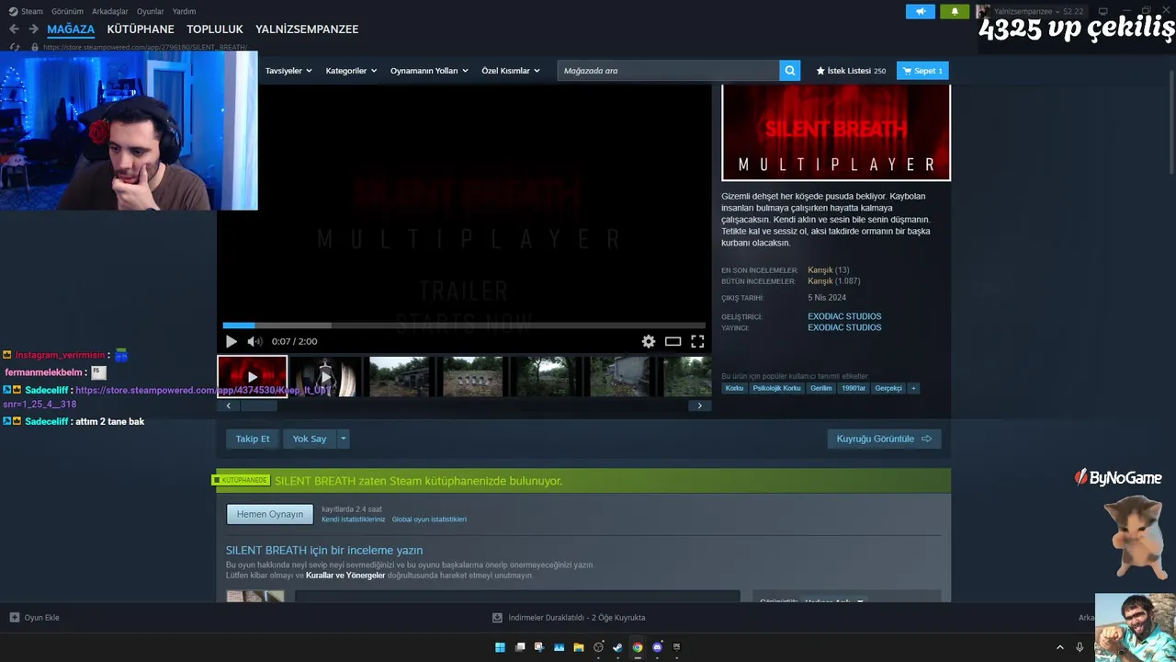Image resolution: width=1176 pixels, height=662 pixels.
Task: Open the Steam notifications bell
Action: tap(955, 11)
